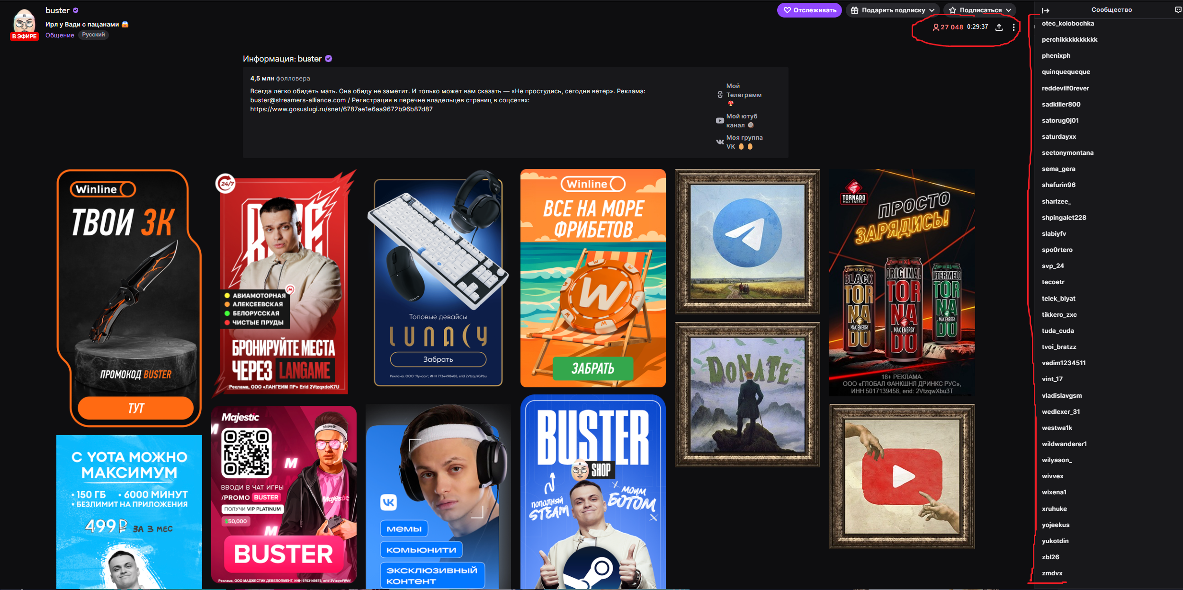Open the framed Donate painting panel
1183x590 pixels.
pos(747,394)
